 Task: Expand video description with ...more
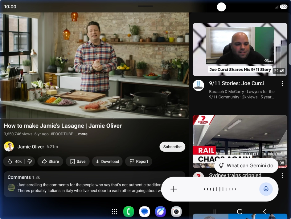[81, 134]
